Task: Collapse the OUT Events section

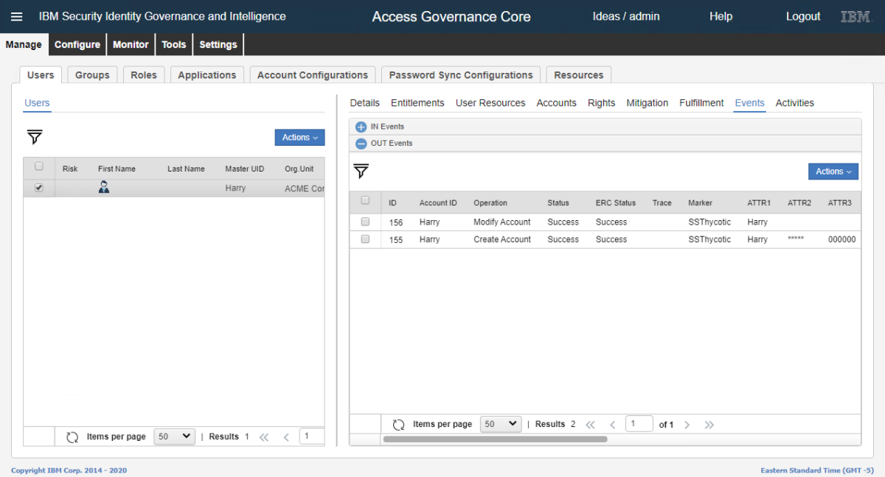Action: pyautogui.click(x=361, y=144)
